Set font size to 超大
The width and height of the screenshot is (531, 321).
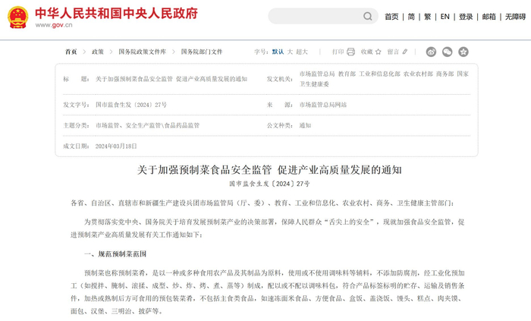click(302, 52)
